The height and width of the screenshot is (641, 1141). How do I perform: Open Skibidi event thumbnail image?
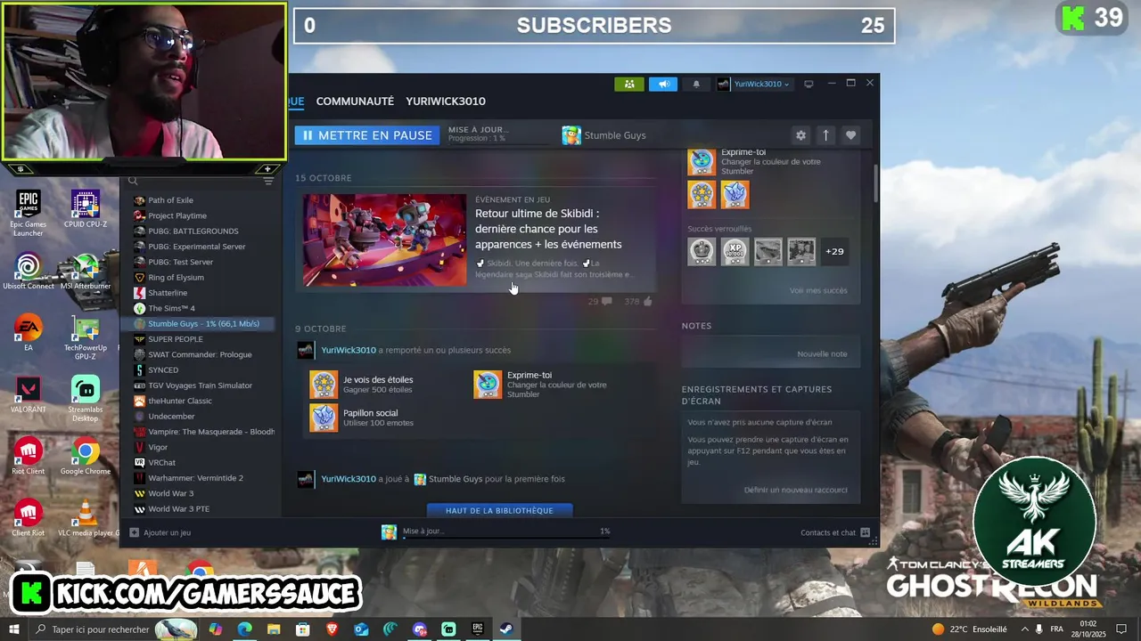click(x=384, y=240)
